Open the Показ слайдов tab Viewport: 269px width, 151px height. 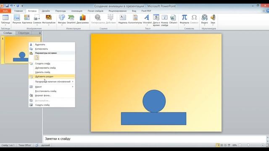pyautogui.click(x=95, y=11)
